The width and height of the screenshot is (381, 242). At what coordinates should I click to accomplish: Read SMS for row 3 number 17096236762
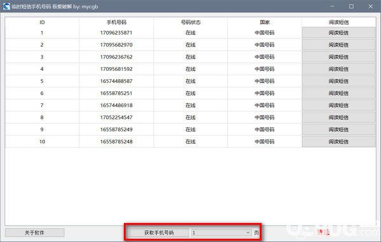338,57
